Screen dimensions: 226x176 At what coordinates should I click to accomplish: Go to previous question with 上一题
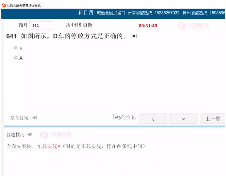[x=213, y=119]
